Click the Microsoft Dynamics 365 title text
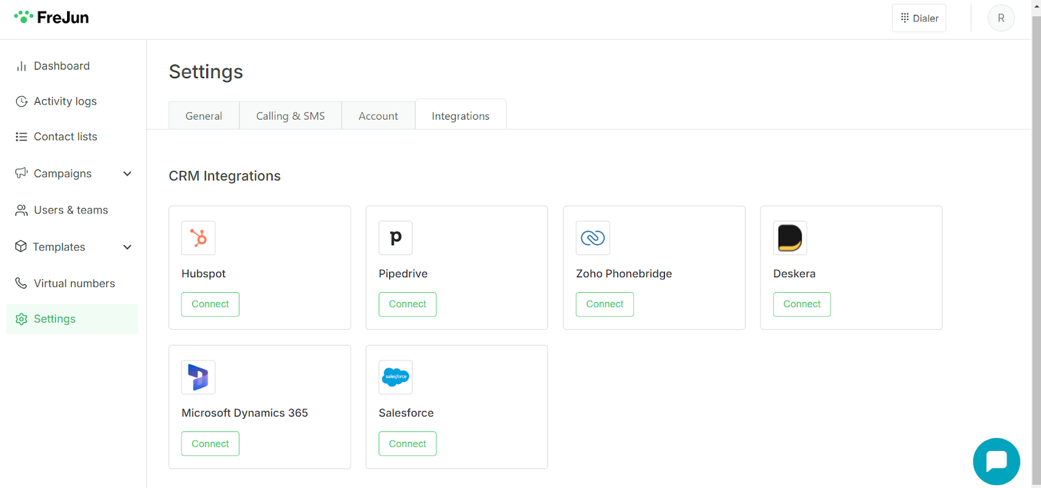This screenshot has width=1041, height=488. coord(245,413)
